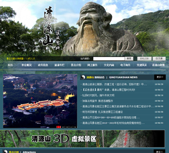Open the 首页 home menu item
The height and width of the screenshot is (153, 169).
click(10, 65)
